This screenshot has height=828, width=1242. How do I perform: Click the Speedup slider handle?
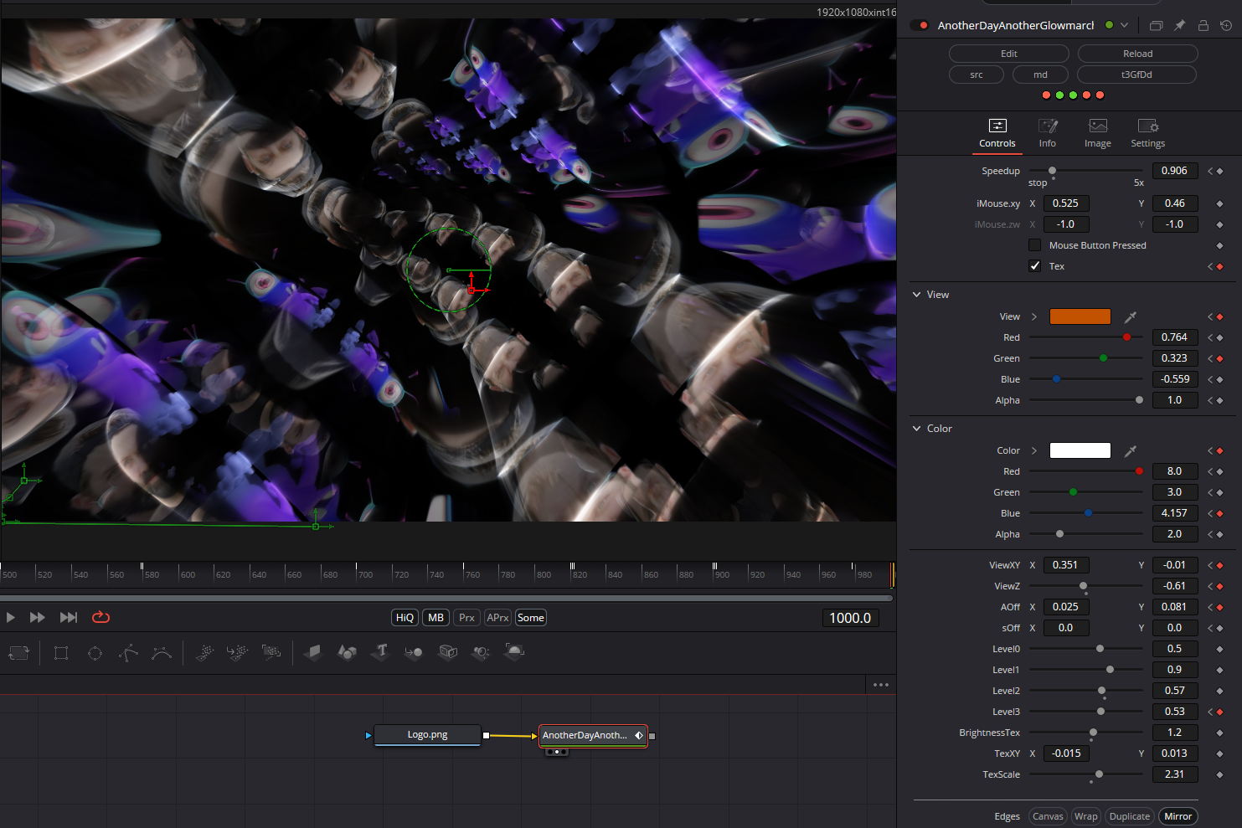[1053, 171]
